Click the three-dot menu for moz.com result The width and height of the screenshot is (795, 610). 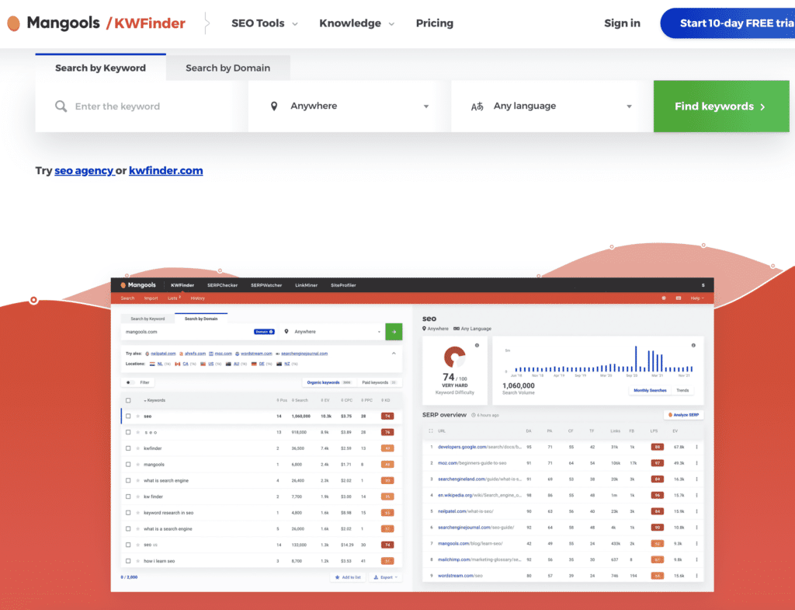[696, 462]
